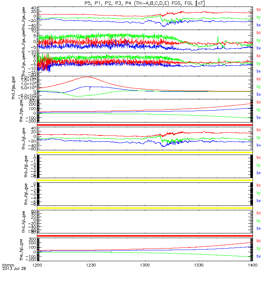Click the bx legend of the the_fgs panel
The height and width of the screenshot is (289, 271).
(x=259, y=118)
